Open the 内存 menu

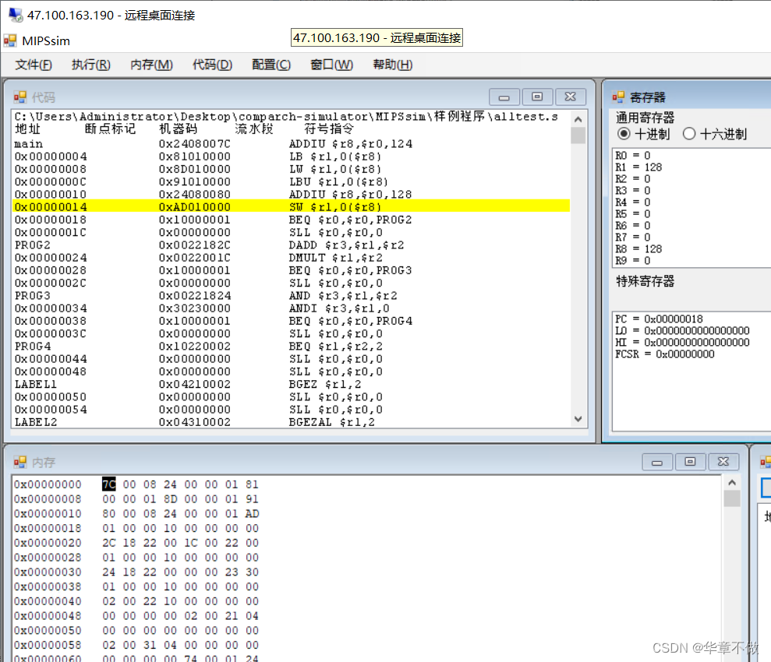point(150,65)
